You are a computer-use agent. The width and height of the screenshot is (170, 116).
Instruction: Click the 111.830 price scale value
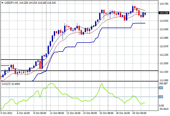[x=164, y=63]
